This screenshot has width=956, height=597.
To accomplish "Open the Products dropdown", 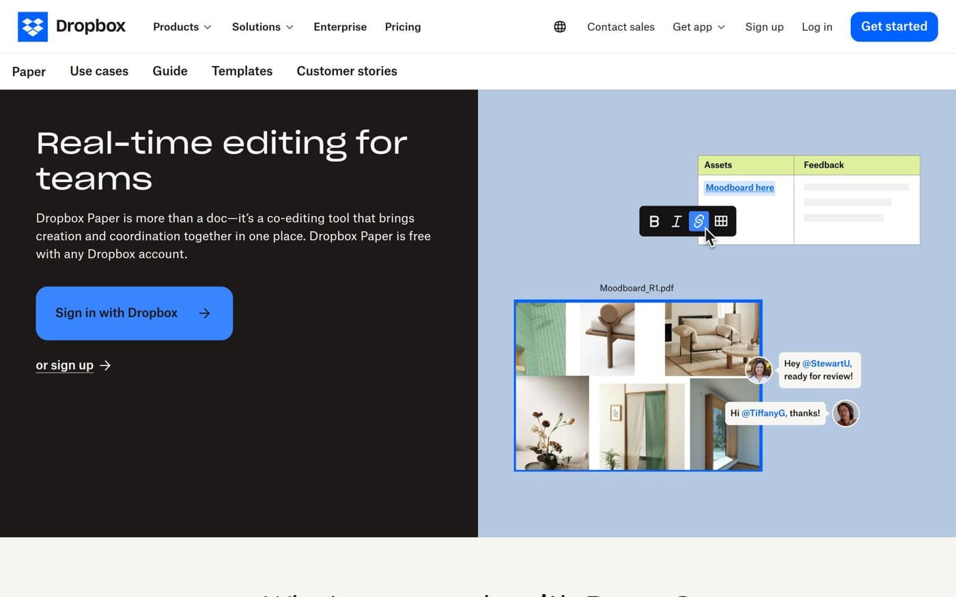I will coord(182,27).
